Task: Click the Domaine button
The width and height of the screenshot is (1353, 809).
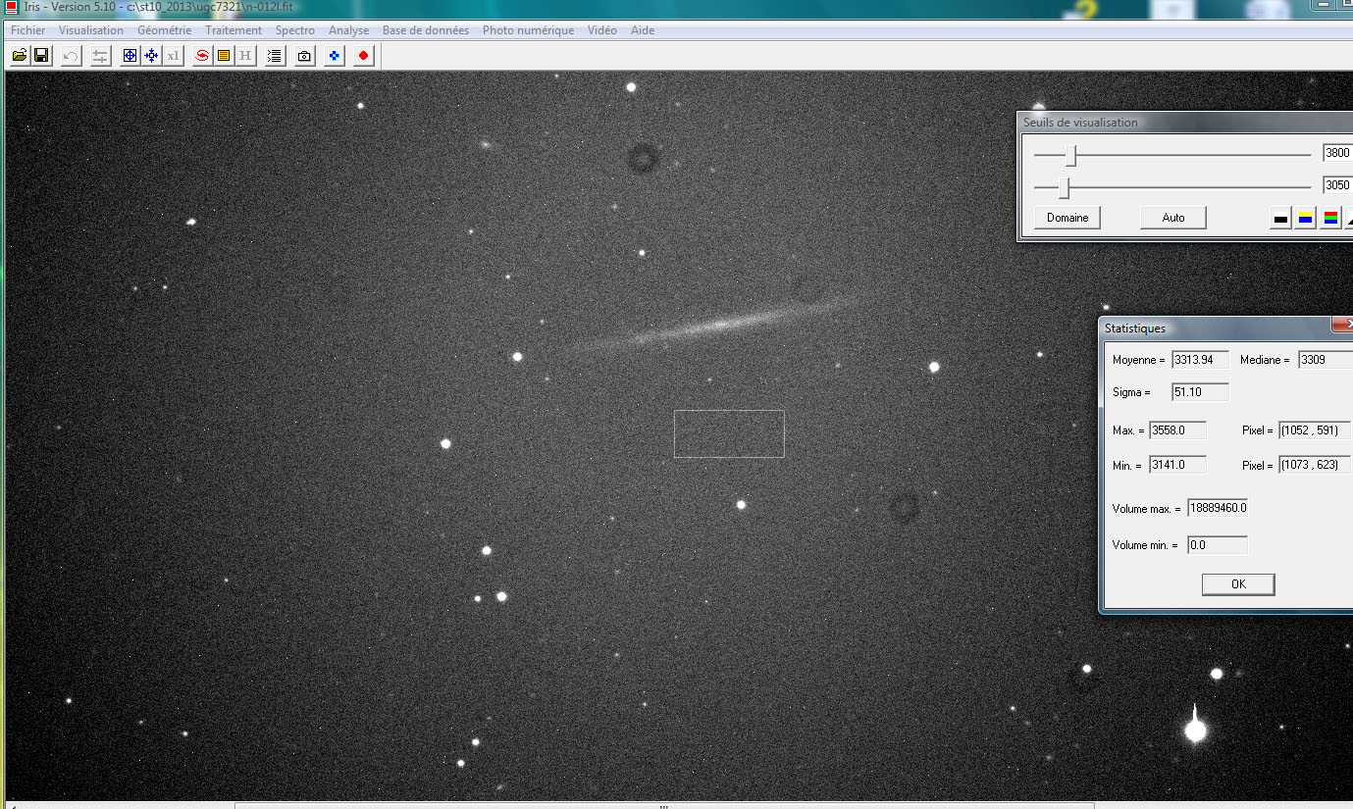Action: pyautogui.click(x=1067, y=218)
